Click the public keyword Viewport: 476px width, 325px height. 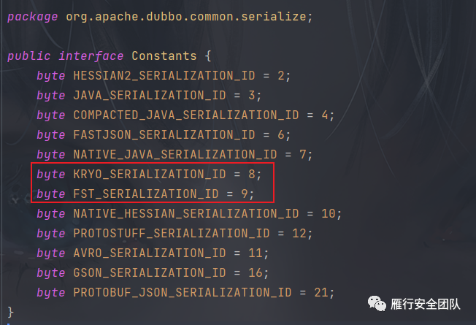tap(29, 56)
